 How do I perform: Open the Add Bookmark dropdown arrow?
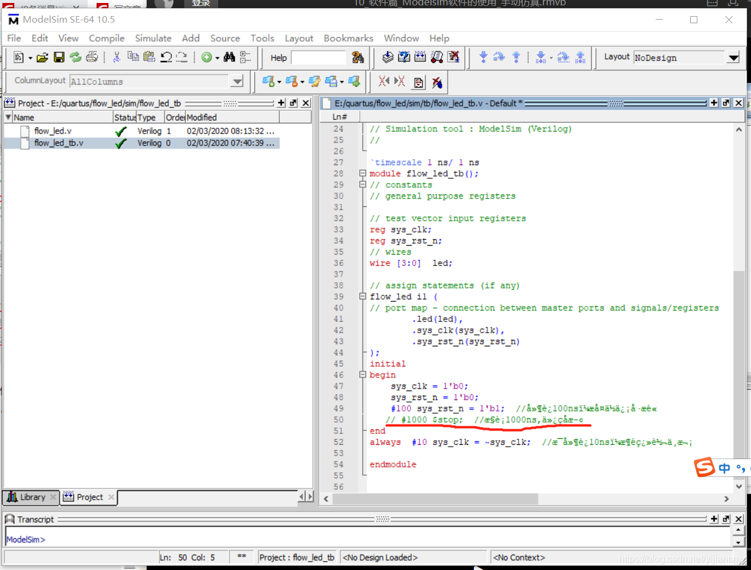[279, 82]
